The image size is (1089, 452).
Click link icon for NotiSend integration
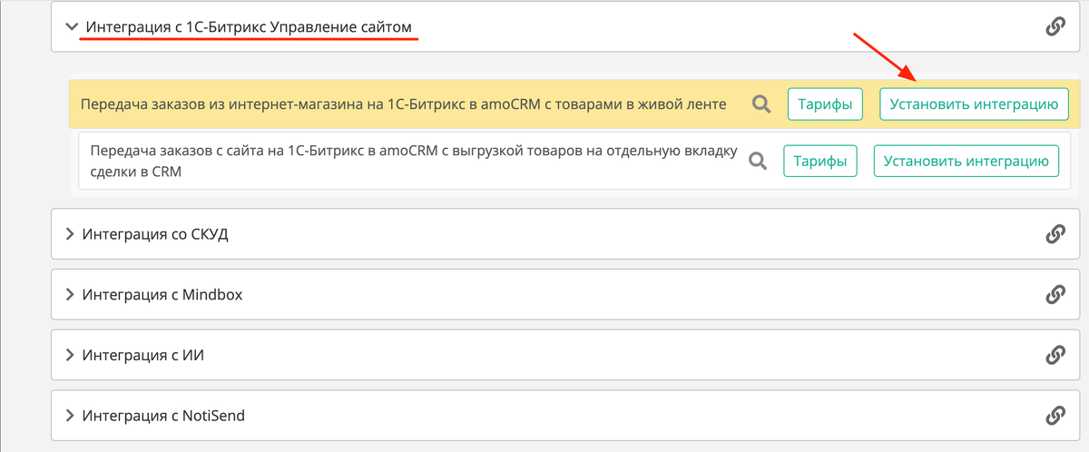point(1055,416)
